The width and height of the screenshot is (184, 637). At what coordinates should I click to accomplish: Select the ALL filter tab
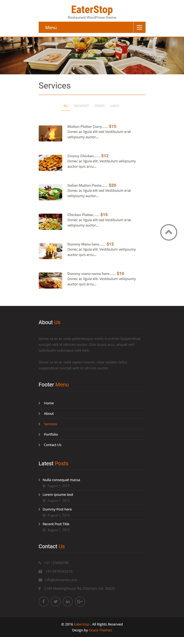click(x=66, y=106)
